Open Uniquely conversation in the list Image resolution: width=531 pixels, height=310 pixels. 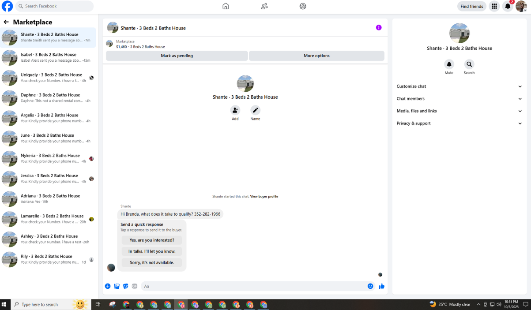[x=48, y=78]
